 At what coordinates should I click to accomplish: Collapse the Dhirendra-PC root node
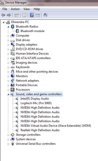click(x=3, y=22)
